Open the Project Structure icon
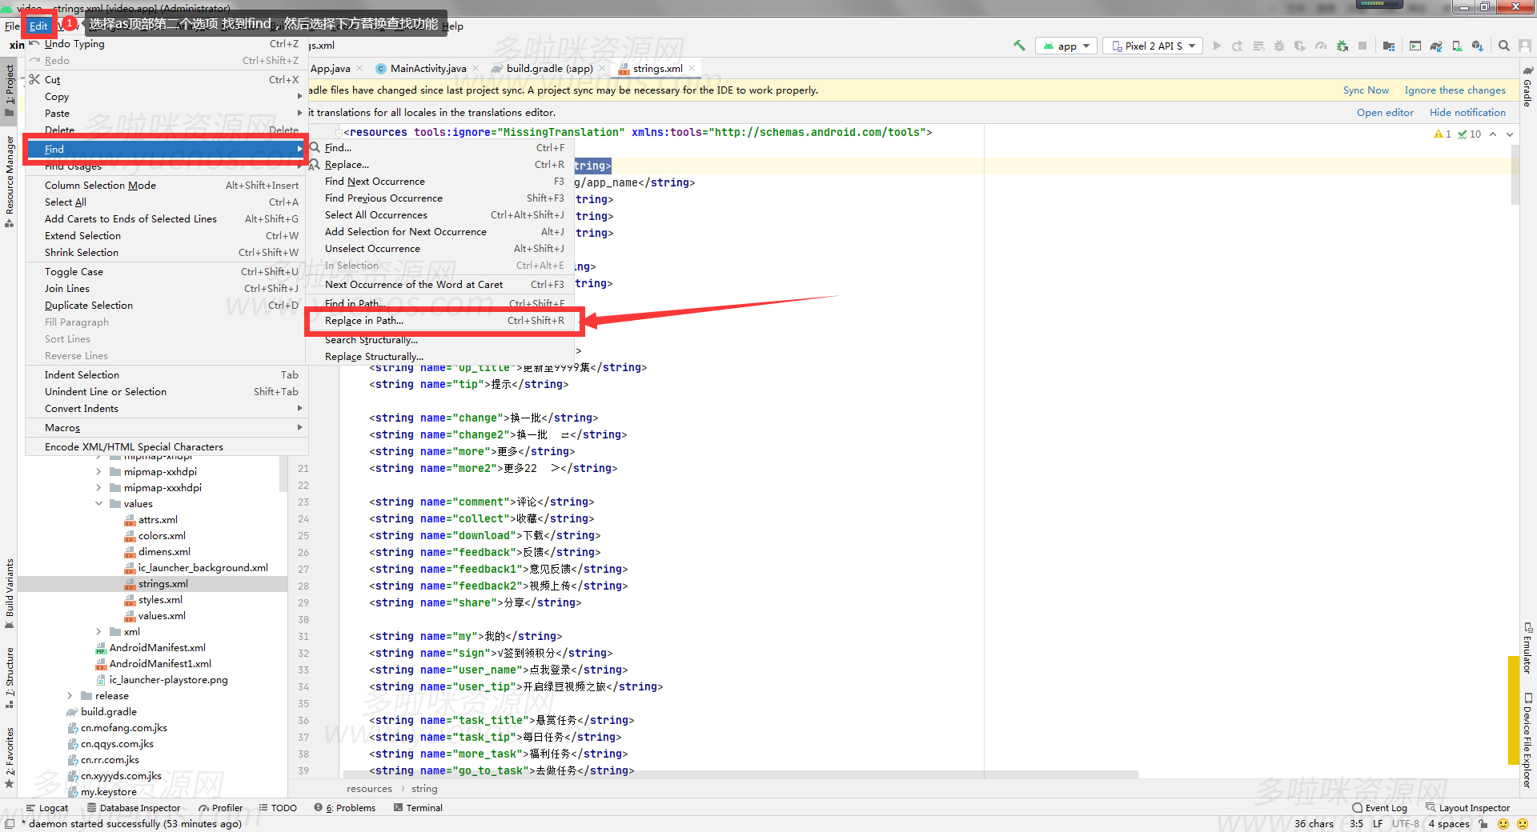Screen dimensions: 1537x832 pos(1389,46)
